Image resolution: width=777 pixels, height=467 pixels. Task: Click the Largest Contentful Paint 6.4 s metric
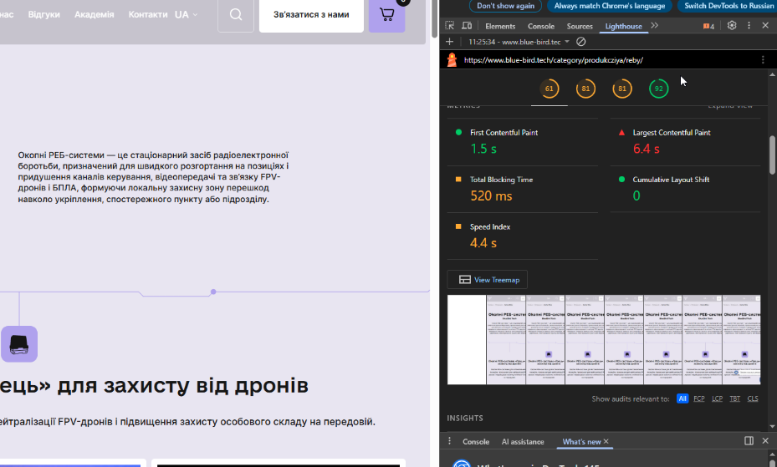pyautogui.click(x=685, y=142)
